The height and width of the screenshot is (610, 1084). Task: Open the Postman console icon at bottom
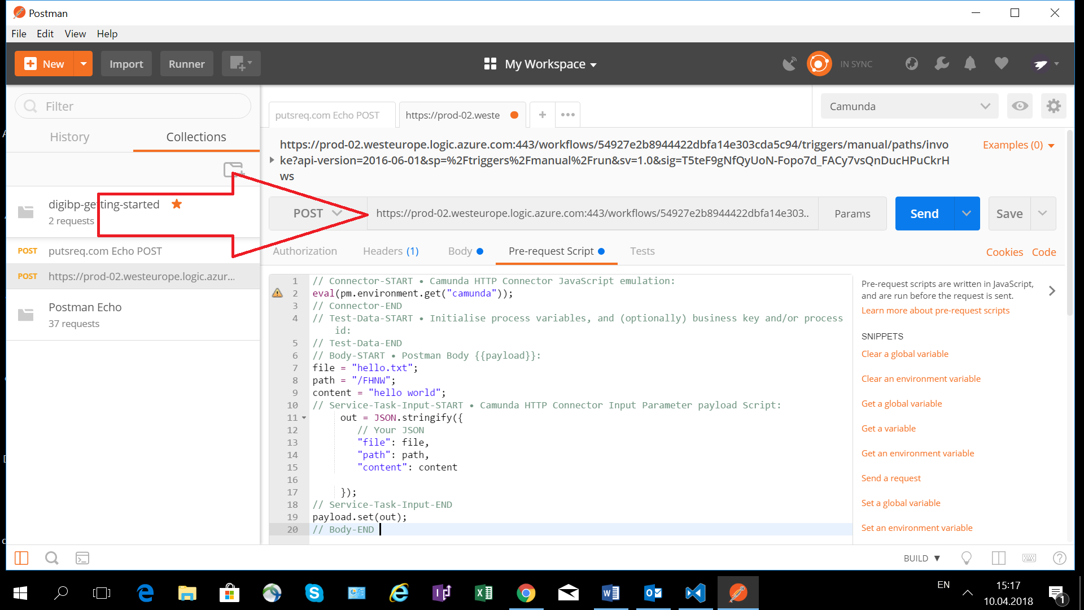pos(82,558)
